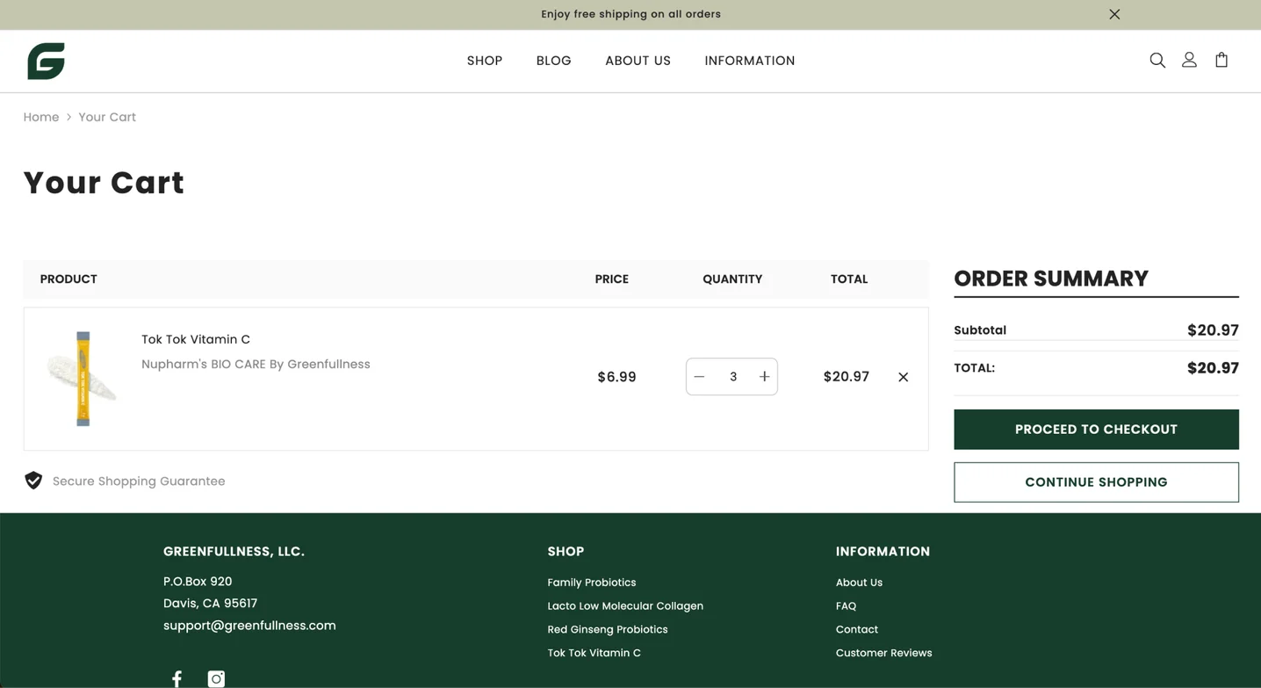Click the ORDER SUMMARY heading

coord(1051,279)
